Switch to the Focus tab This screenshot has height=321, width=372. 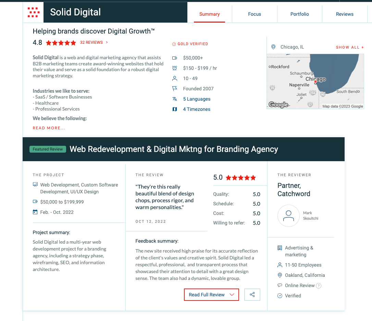[255, 14]
